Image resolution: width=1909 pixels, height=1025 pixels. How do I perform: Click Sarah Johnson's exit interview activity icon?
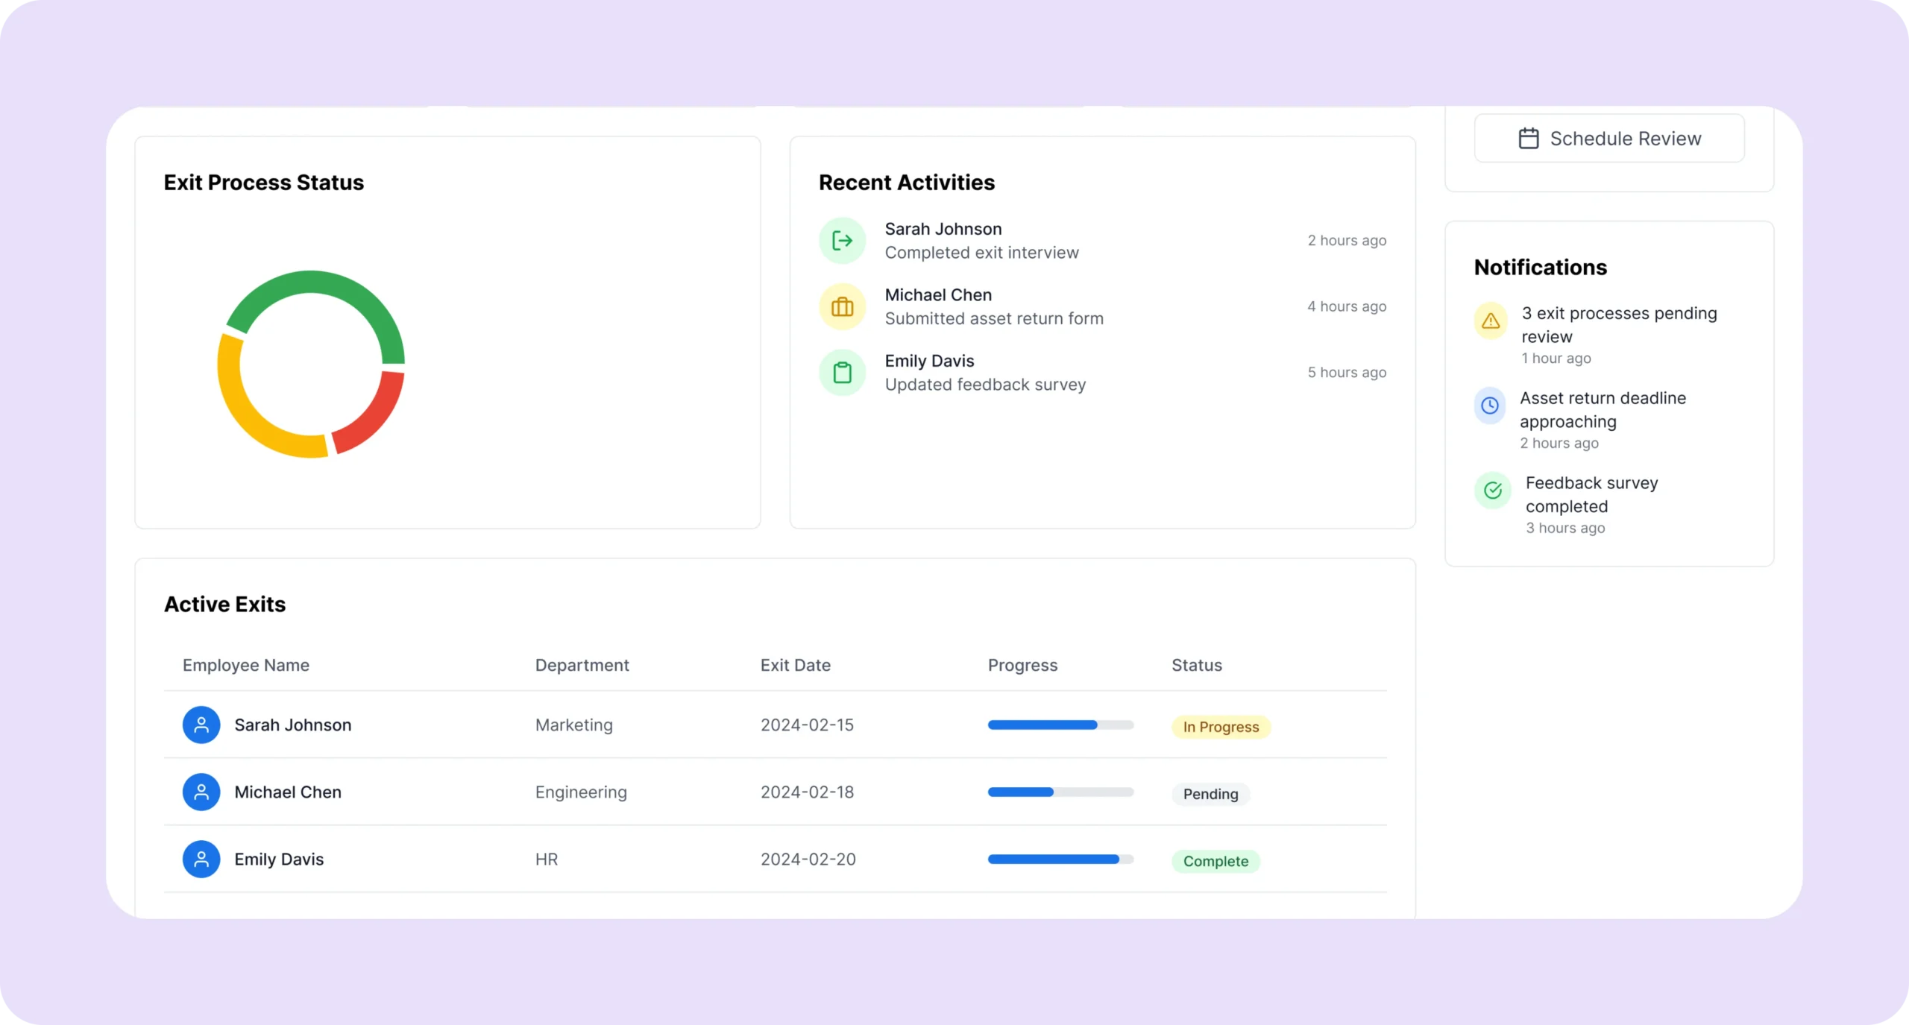coord(842,241)
